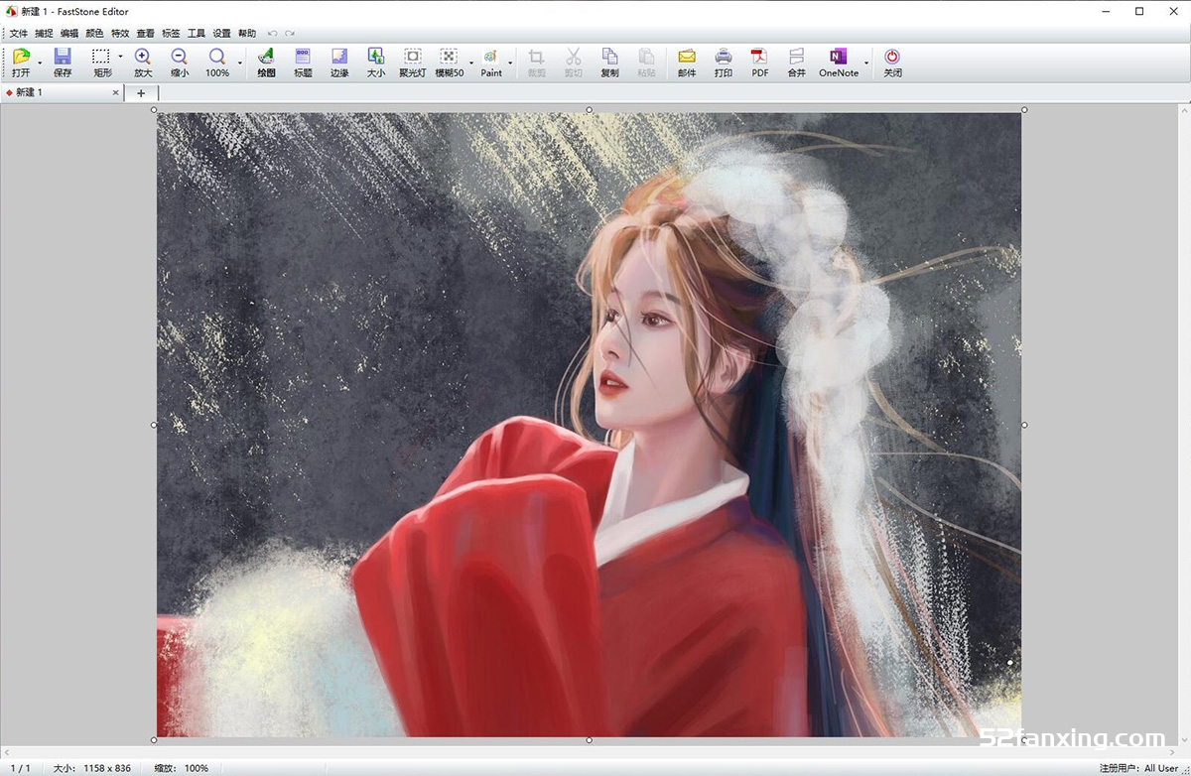Apply the Edge (边缘) effect tool
Screen dimensions: 1191x776
coord(339,62)
